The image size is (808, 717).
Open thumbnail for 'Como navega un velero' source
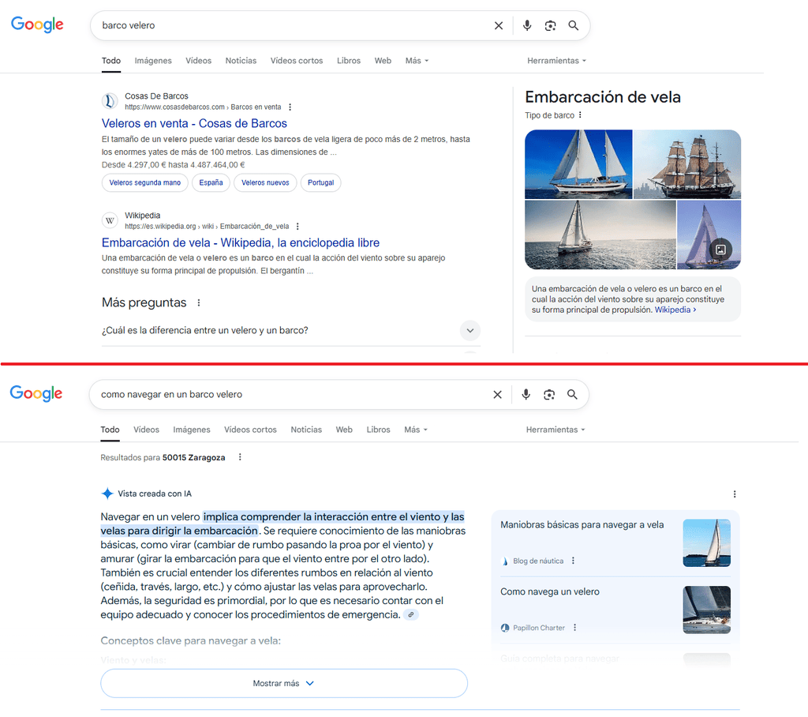click(706, 610)
